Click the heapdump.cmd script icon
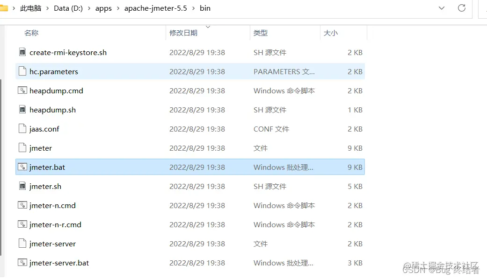This screenshot has width=487, height=279. 22,91
